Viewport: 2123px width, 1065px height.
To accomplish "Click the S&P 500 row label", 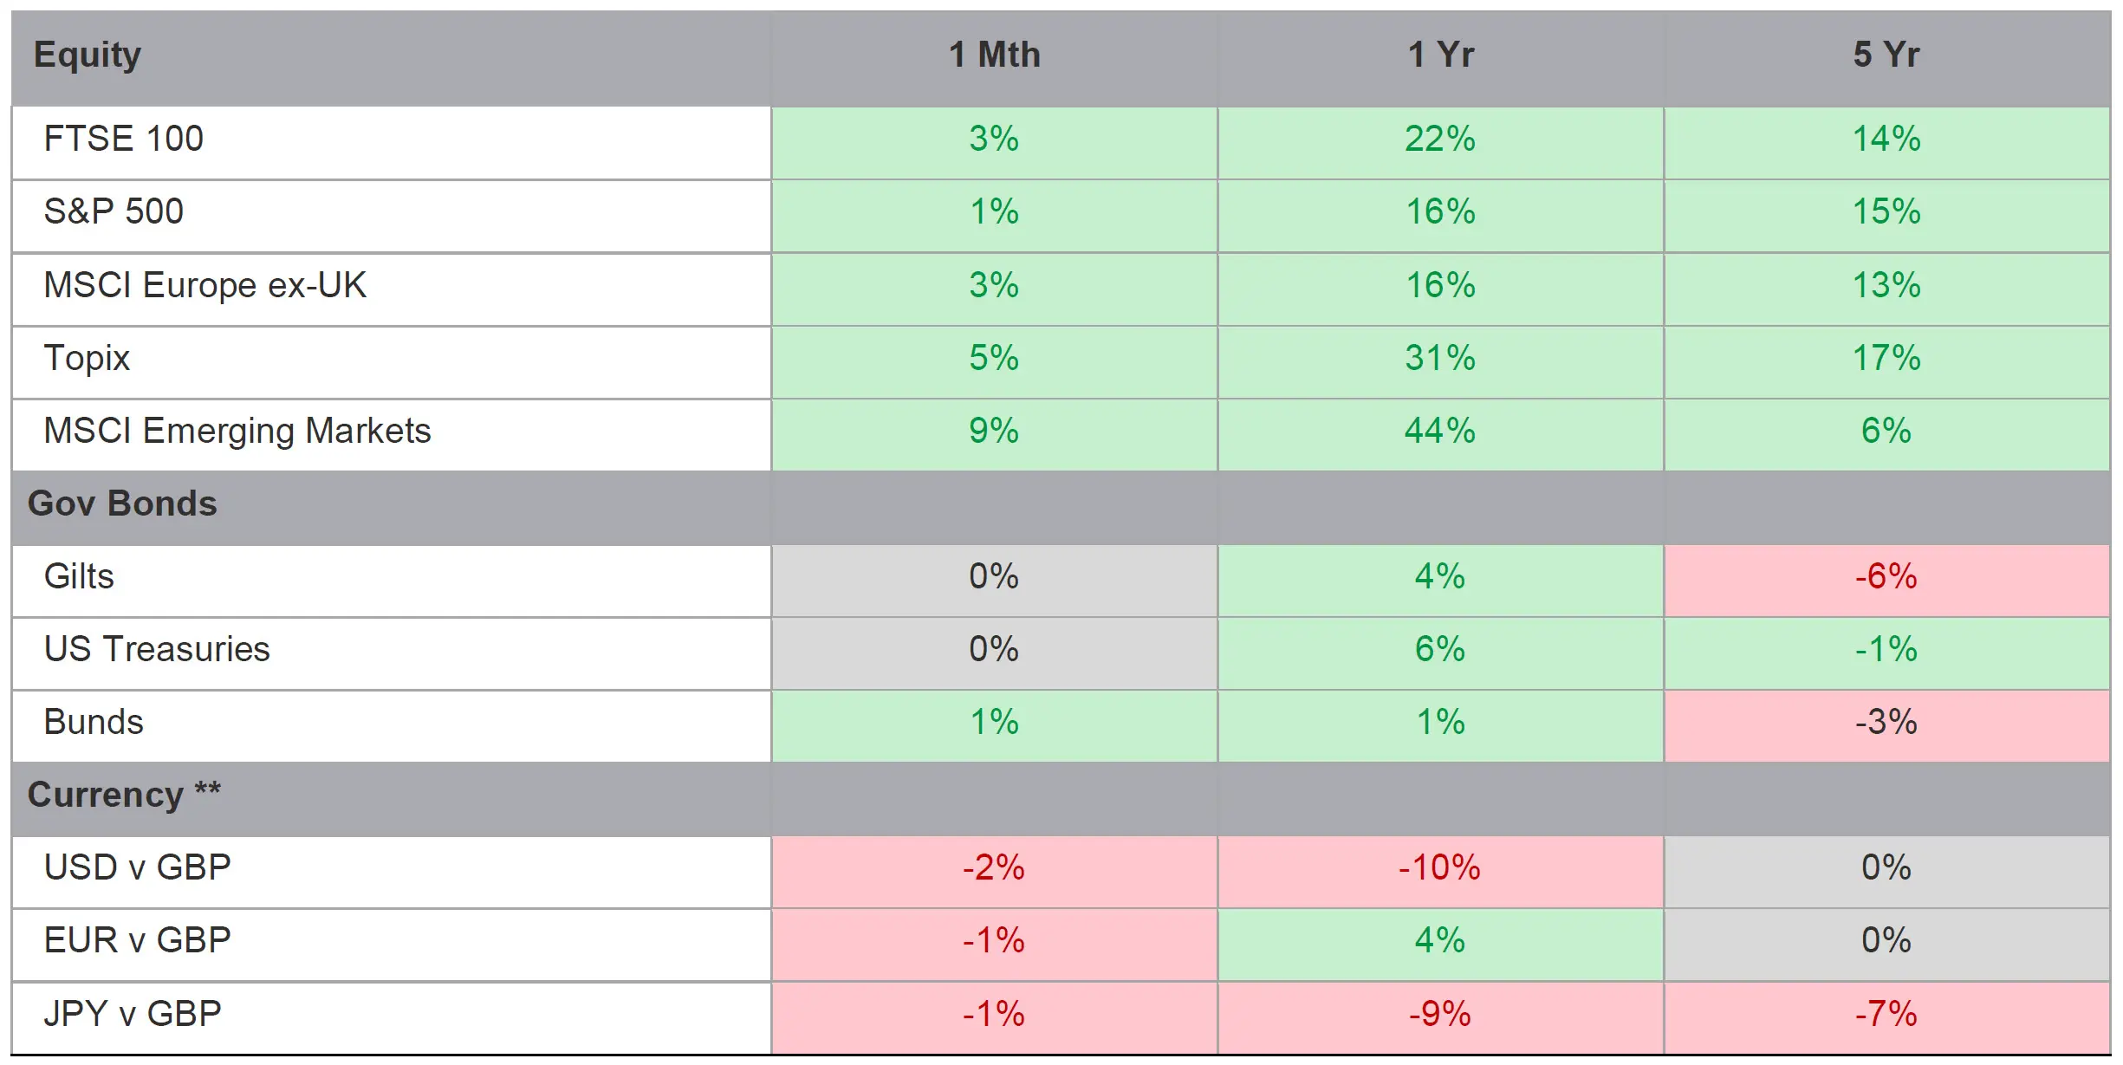I will 114,212.
